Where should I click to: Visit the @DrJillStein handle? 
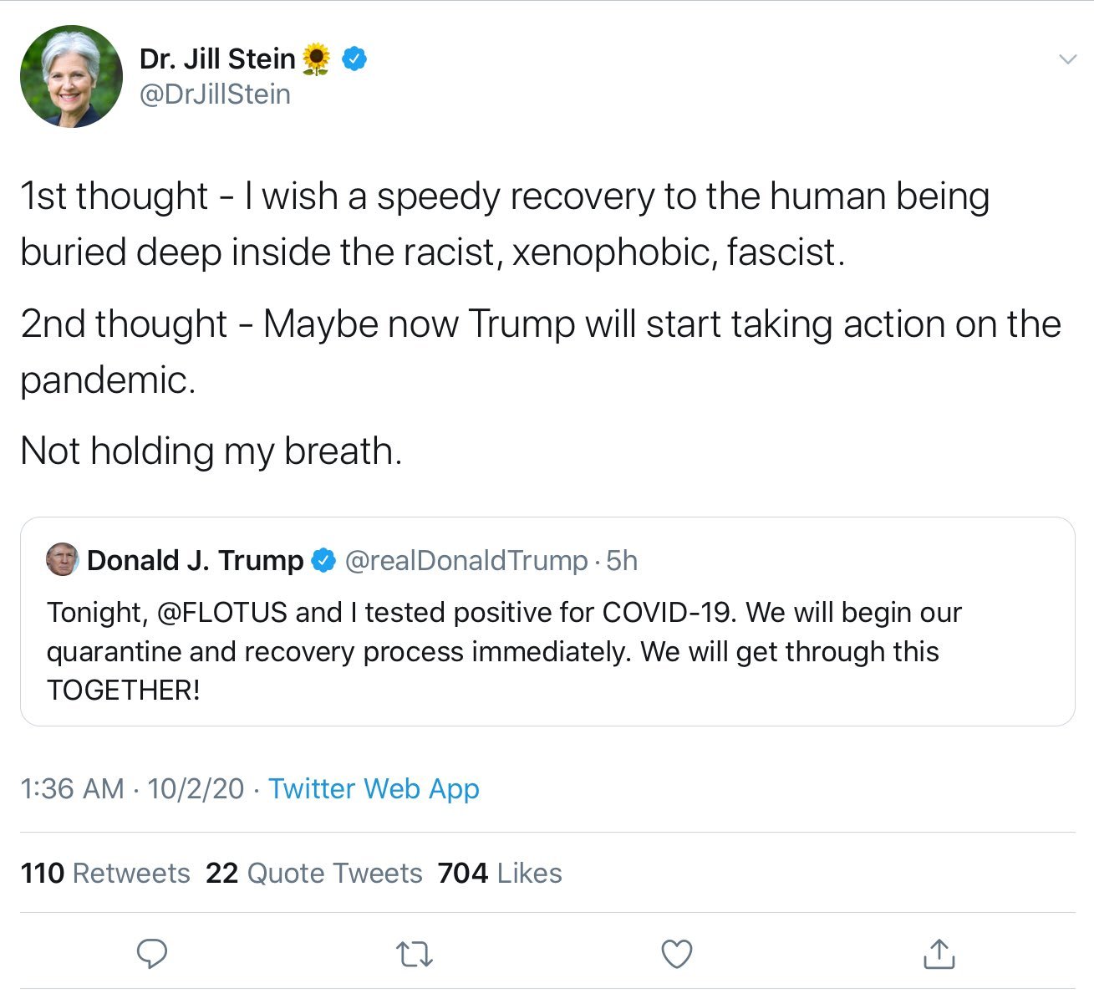pyautogui.click(x=215, y=94)
